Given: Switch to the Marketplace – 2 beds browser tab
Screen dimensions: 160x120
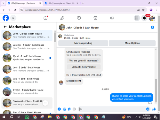Looking at the screenshot, I should click(61, 3).
